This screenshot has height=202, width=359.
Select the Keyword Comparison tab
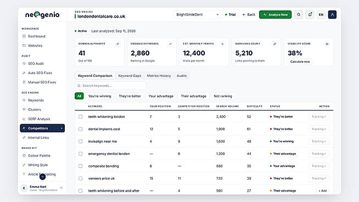tap(95, 76)
